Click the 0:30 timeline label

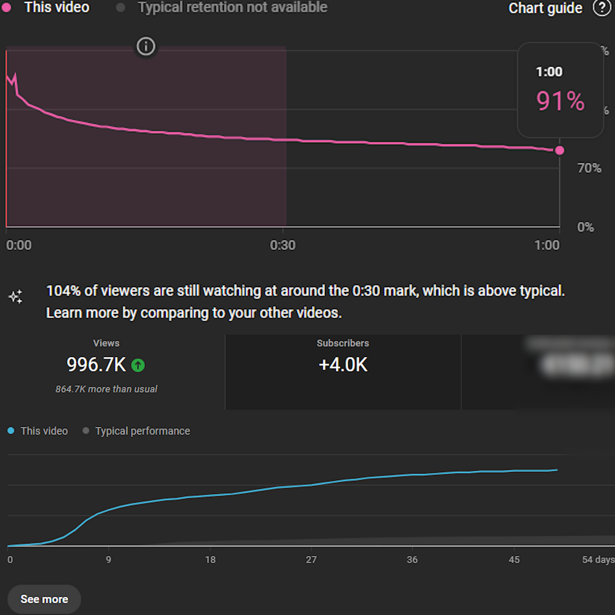click(x=282, y=245)
